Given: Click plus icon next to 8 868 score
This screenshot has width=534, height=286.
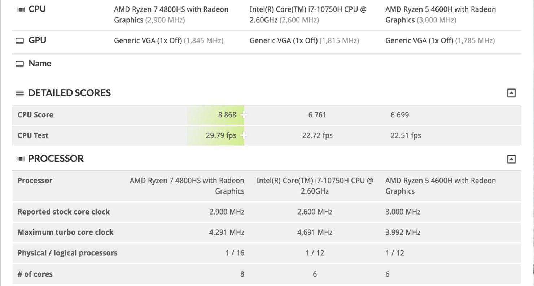Looking at the screenshot, I should (244, 115).
